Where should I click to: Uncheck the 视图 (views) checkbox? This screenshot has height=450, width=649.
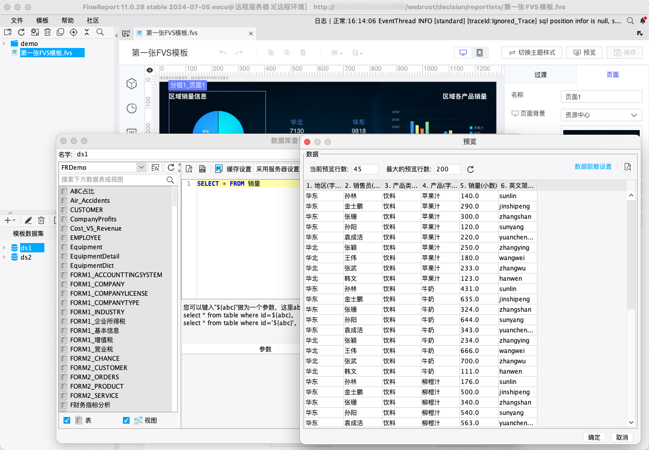pos(126,421)
